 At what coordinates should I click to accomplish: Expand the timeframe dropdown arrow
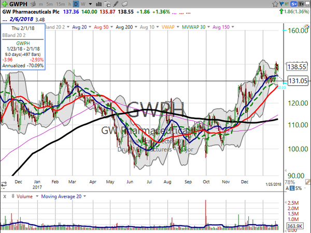coord(90,4)
